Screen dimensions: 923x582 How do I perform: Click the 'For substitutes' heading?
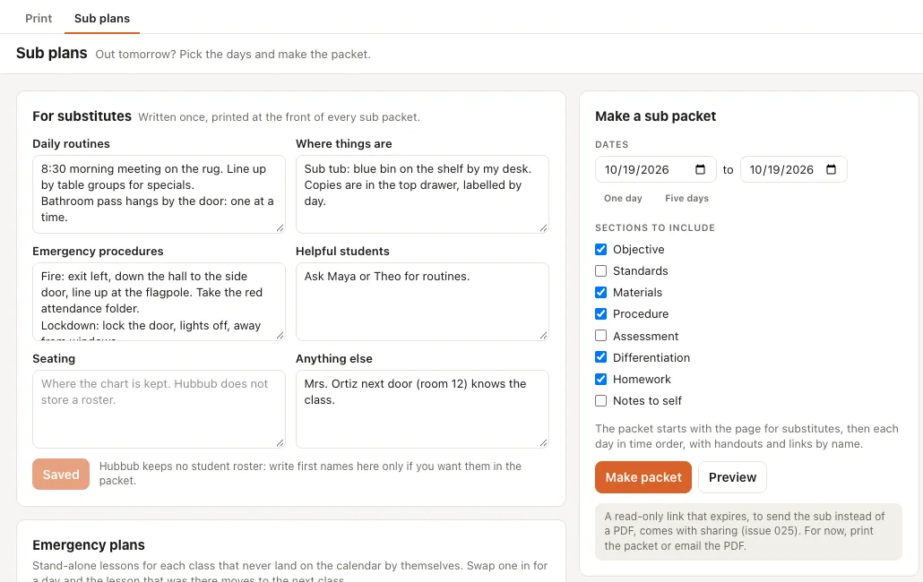tap(82, 116)
